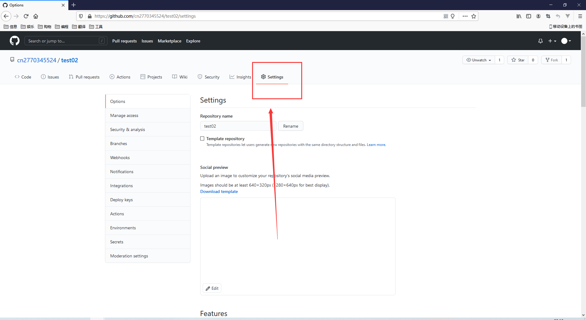Click the V-shaped extension icon

568,16
